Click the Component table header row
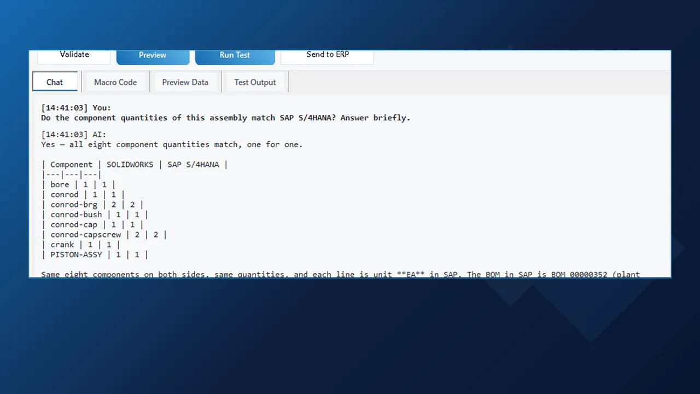The height and width of the screenshot is (394, 700). tap(135, 165)
